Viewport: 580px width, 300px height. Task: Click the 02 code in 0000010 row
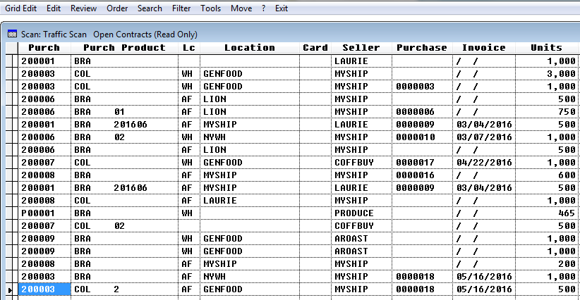119,137
